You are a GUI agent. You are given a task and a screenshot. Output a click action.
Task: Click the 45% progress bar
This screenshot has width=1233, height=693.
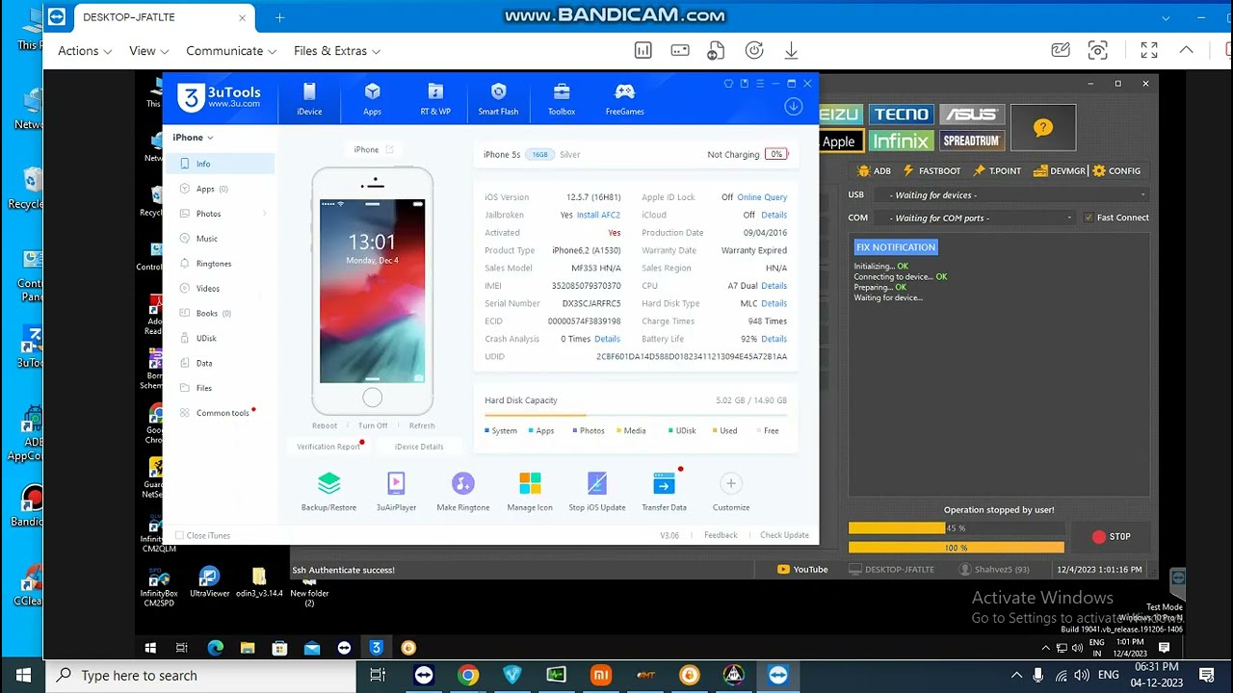[x=957, y=528]
